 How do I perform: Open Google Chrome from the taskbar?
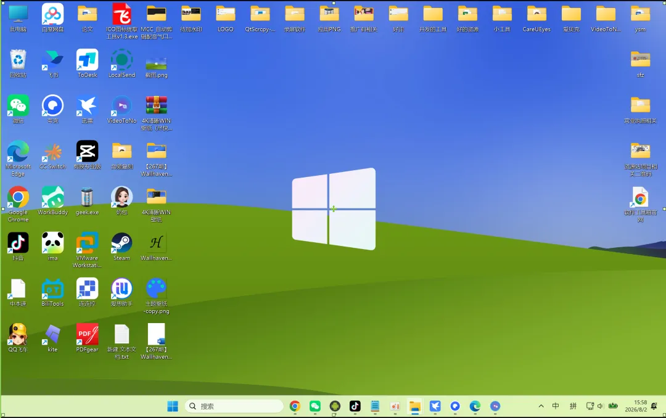pos(295,406)
